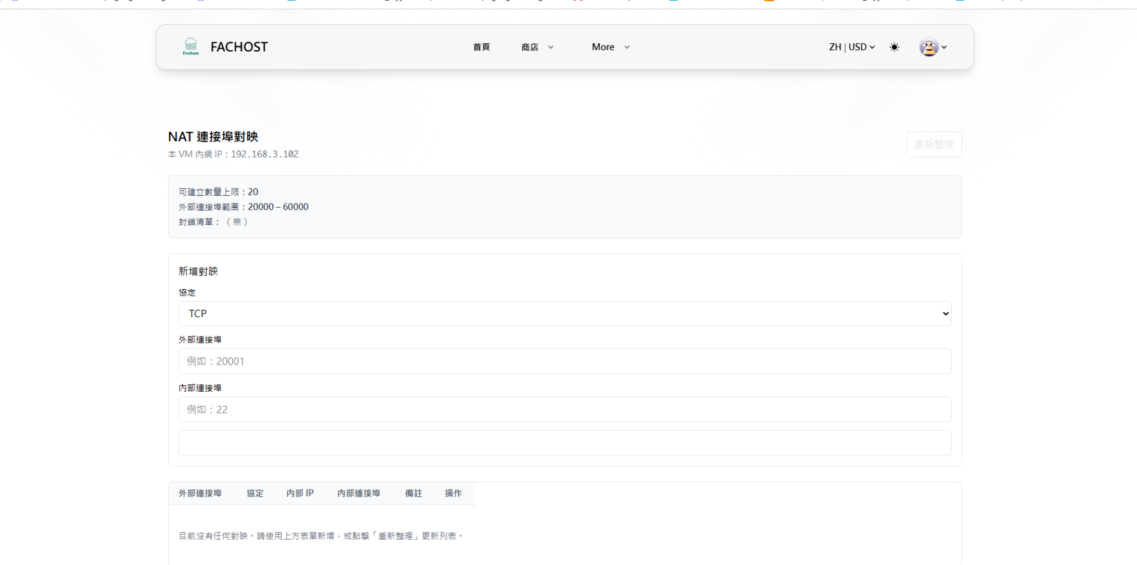The image size is (1137, 565).
Task: Expand the ZH | USD language currency selector
Action: pos(852,47)
